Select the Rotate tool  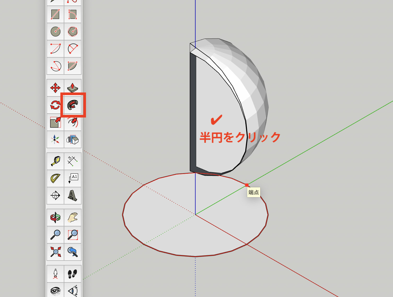click(x=55, y=105)
